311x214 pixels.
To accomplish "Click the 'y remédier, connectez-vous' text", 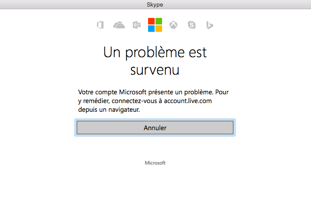I will [x=117, y=101].
